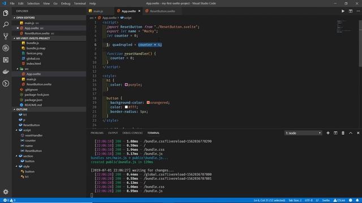Open the GitLens view icon
The height and width of the screenshot is (203, 362).
click(6, 83)
